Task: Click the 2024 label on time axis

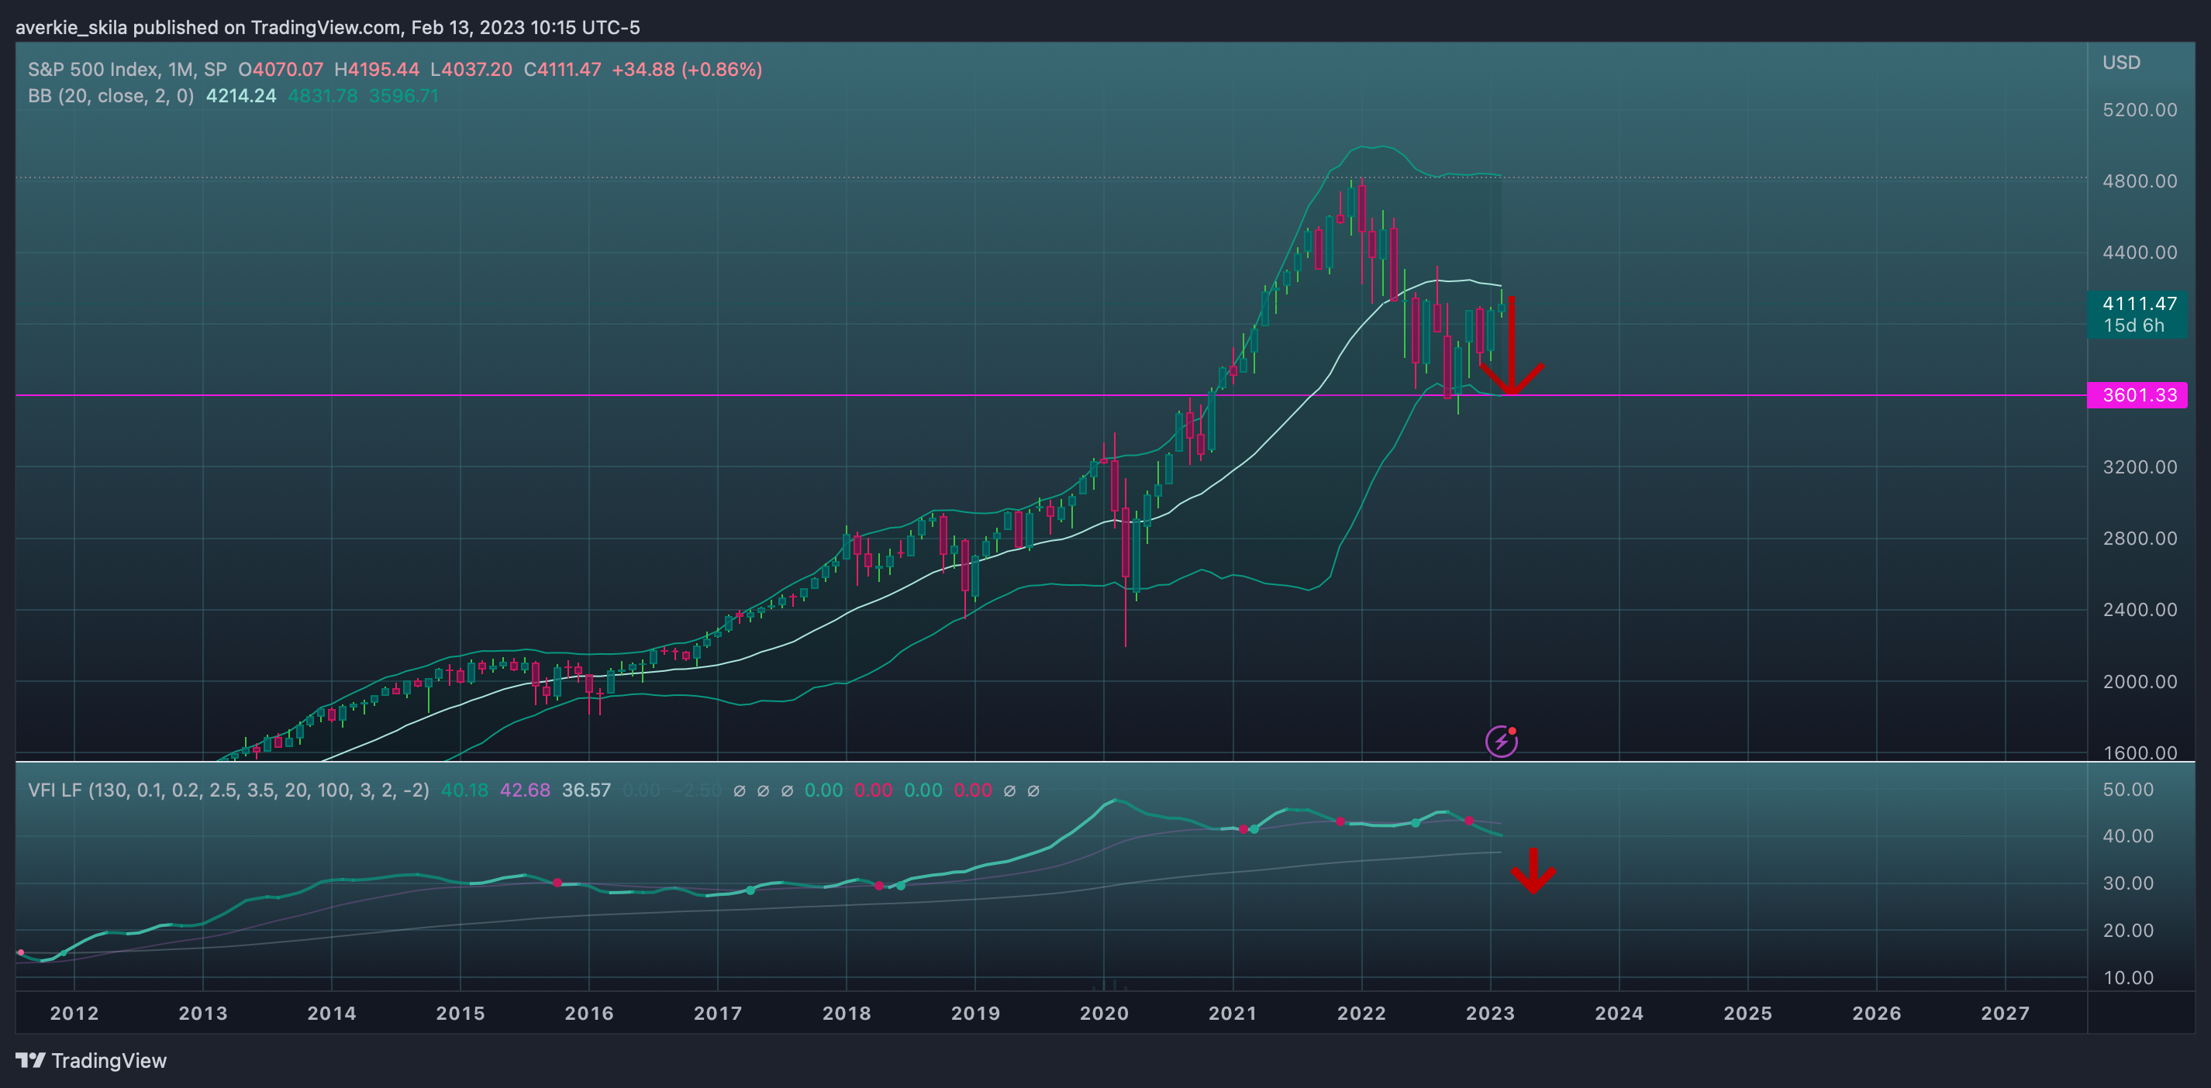Action: [1619, 1014]
